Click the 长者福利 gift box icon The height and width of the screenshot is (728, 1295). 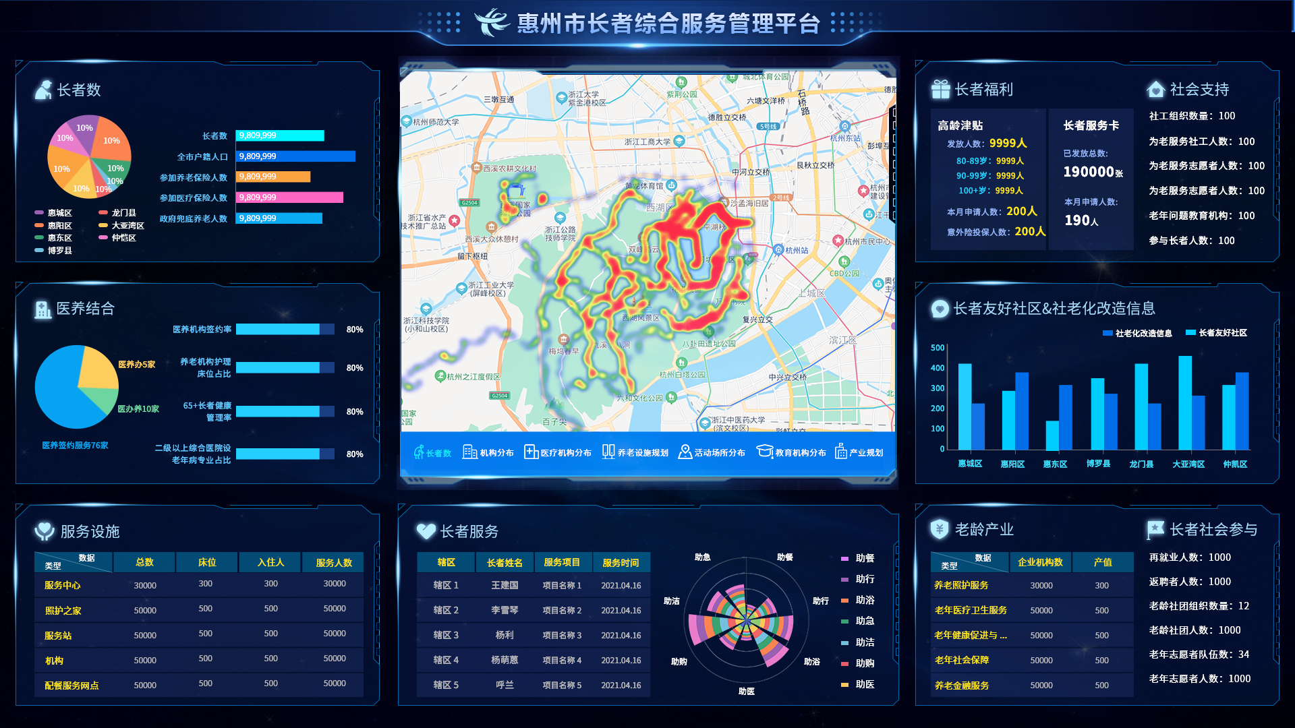(940, 89)
